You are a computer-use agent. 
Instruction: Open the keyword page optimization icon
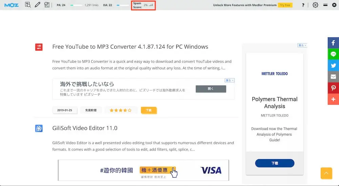tap(47, 5)
